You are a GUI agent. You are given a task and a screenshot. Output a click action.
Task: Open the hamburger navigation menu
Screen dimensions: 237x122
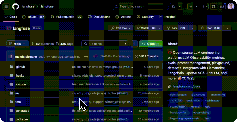pyautogui.click(x=6, y=7)
